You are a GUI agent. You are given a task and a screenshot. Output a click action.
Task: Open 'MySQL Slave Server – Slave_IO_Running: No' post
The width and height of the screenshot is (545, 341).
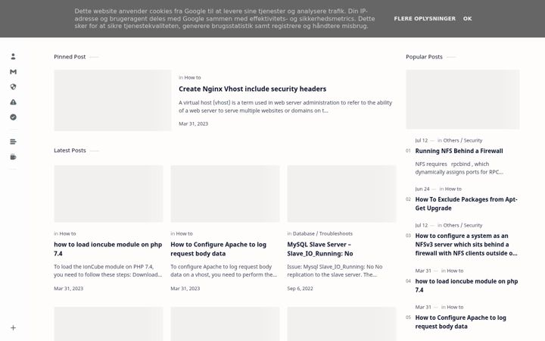(x=319, y=249)
